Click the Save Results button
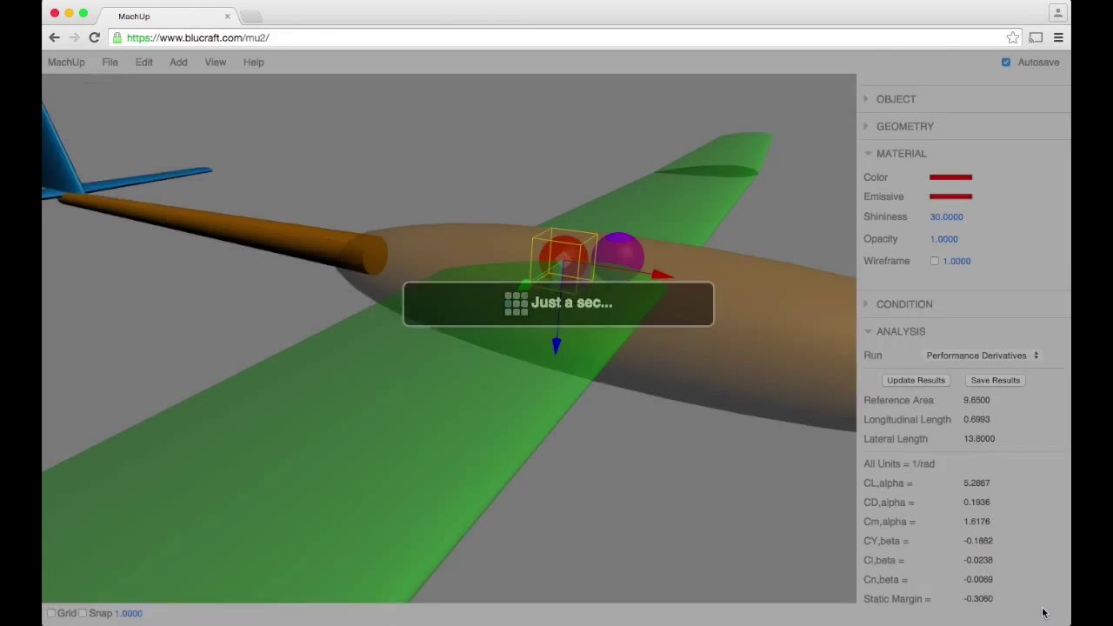Viewport: 1113px width, 626px height. (x=995, y=380)
